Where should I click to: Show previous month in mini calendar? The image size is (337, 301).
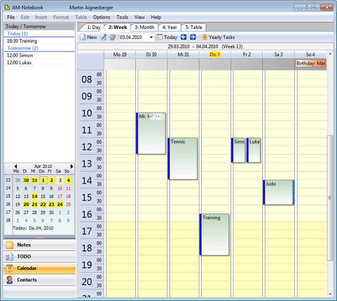tap(16, 166)
